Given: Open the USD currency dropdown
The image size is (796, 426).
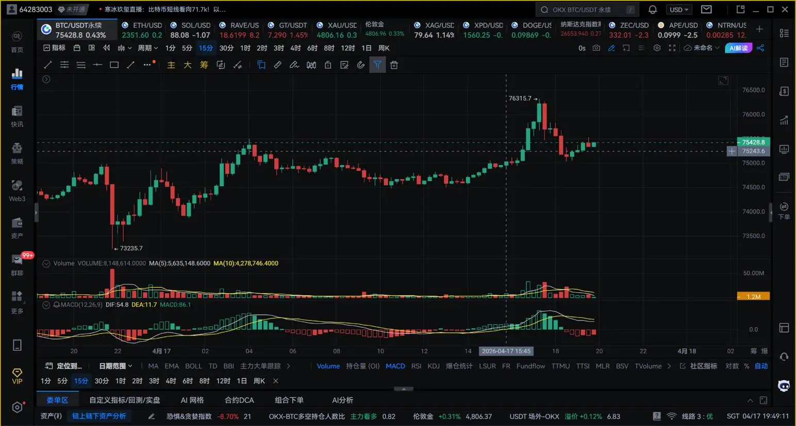Looking at the screenshot, I should 679,9.
